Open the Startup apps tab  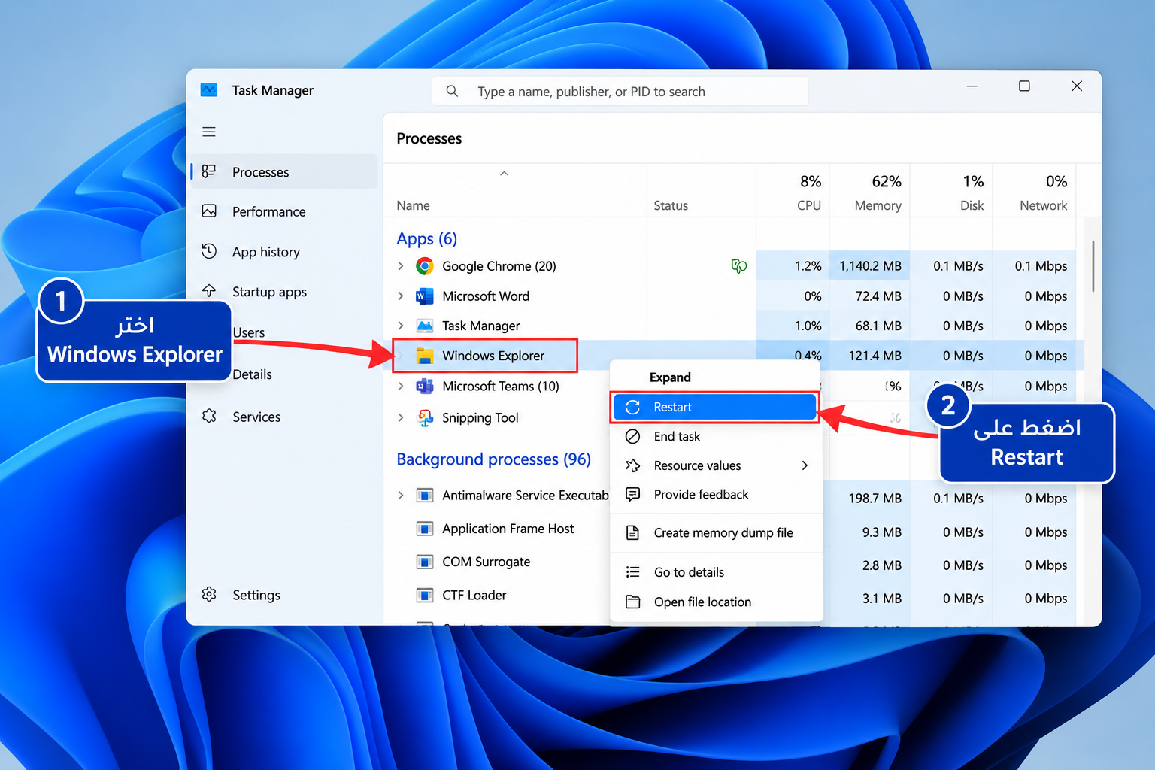point(284,292)
